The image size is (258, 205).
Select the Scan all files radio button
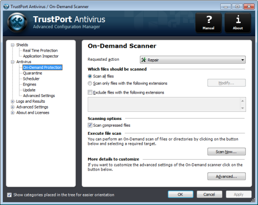click(90, 76)
